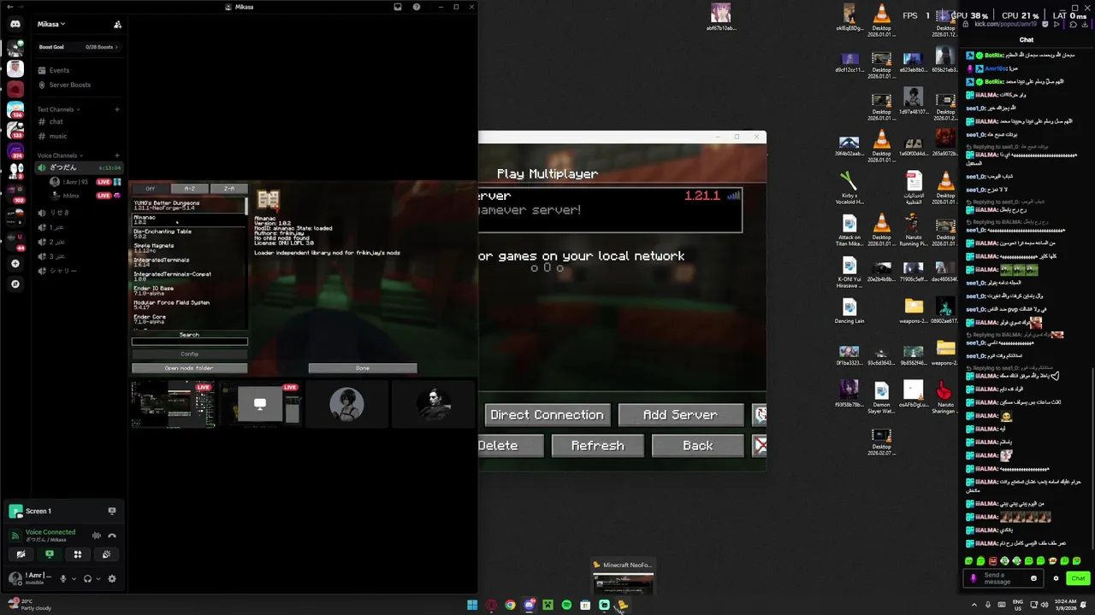Screen dimensions: 1095x615
Task: Show hidden system tray icons chevron
Action: (x=974, y=605)
